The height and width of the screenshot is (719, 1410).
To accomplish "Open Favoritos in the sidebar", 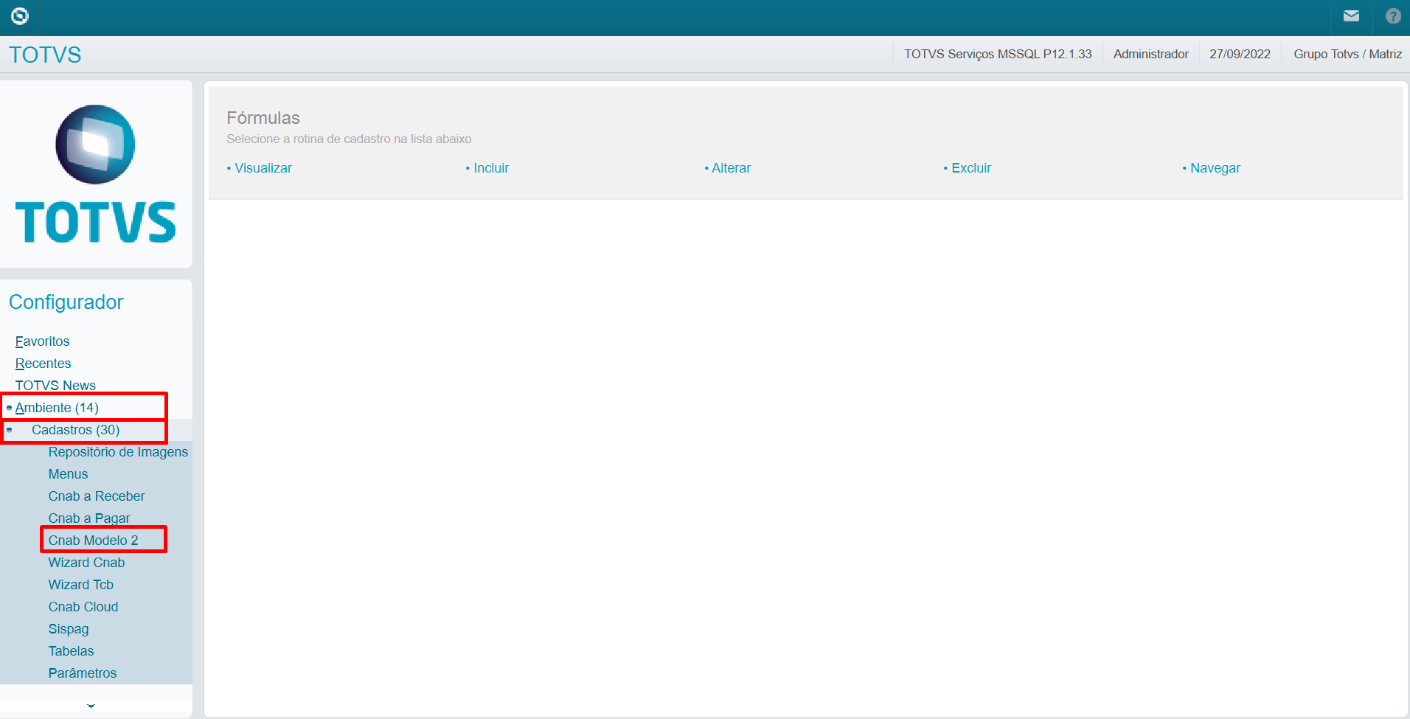I will coord(42,341).
